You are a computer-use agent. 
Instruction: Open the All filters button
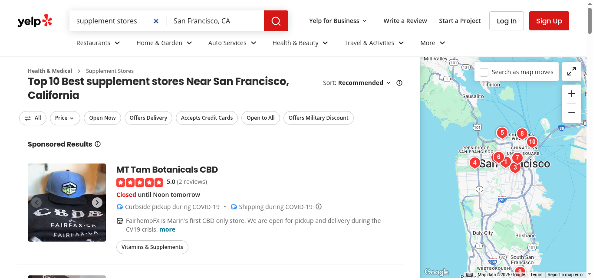(x=33, y=118)
